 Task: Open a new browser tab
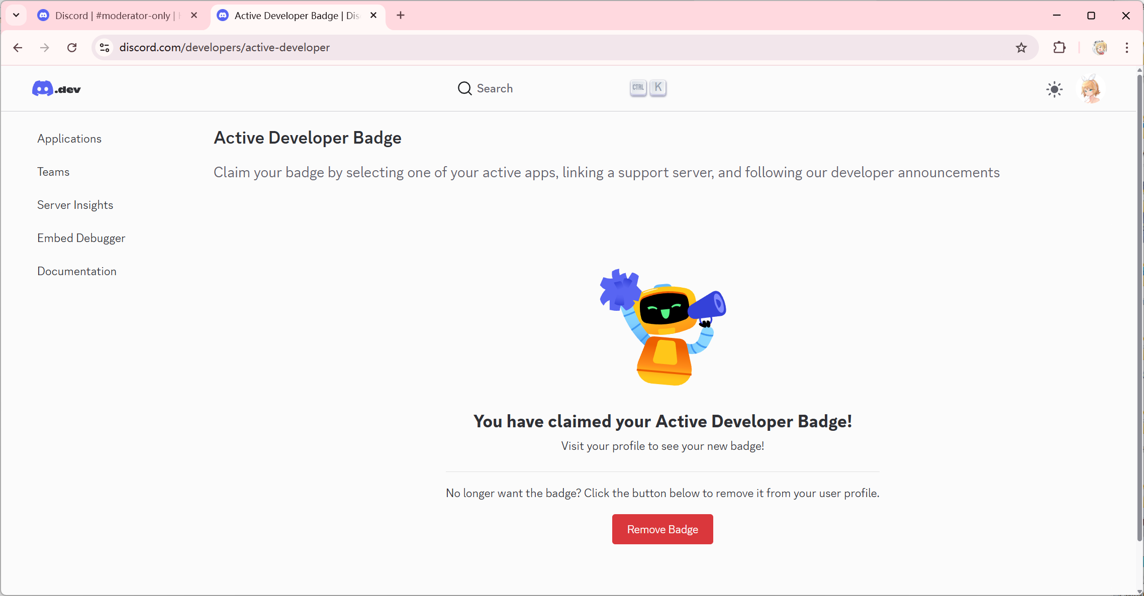401,16
